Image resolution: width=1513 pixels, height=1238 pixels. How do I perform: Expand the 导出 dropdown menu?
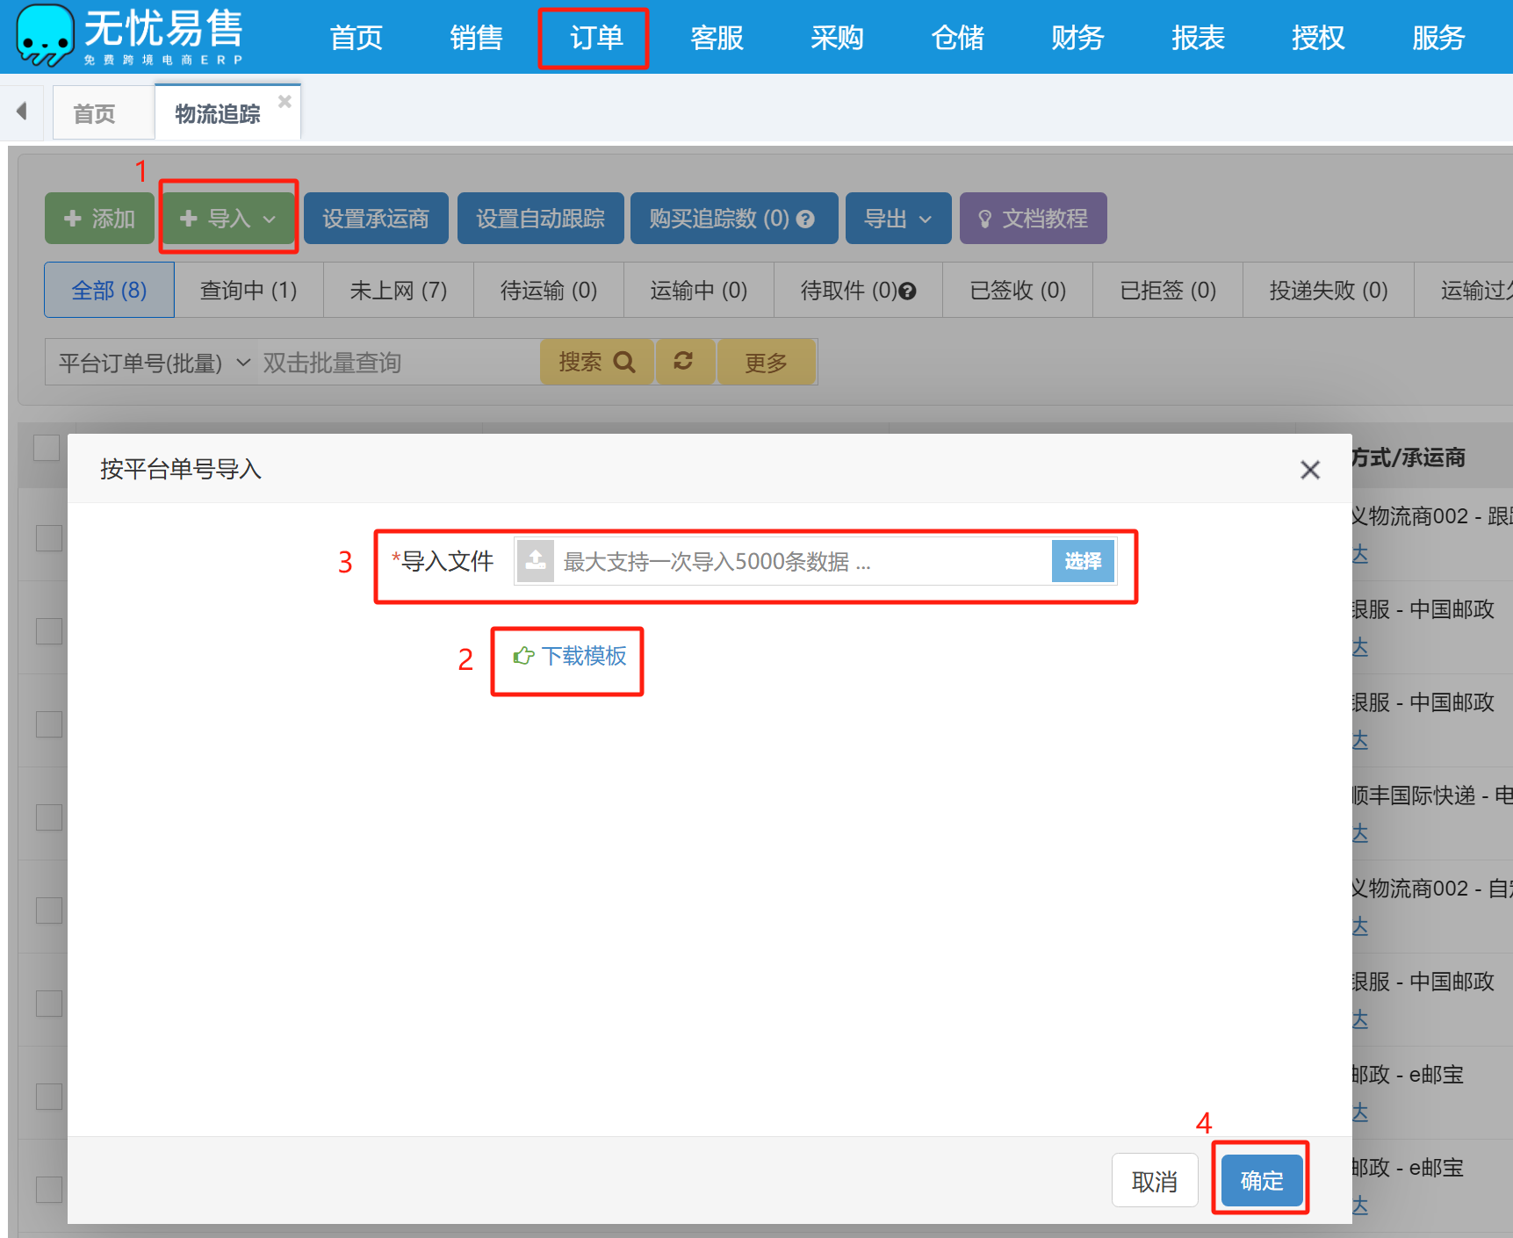coord(897,219)
